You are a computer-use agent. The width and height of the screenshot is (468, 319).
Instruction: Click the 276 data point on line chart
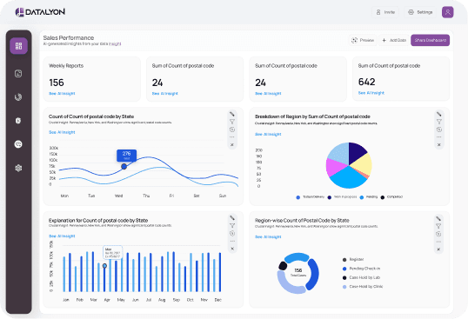pos(124,167)
